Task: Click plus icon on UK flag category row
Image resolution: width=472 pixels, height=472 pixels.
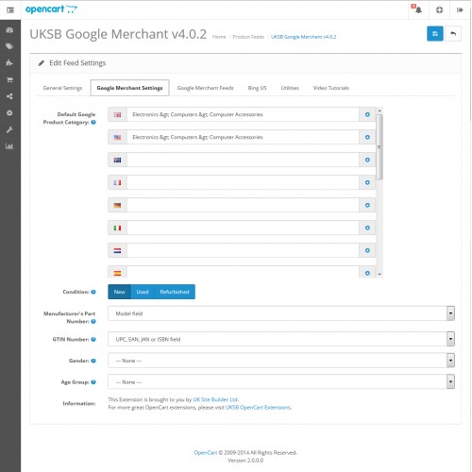Action: 367,114
